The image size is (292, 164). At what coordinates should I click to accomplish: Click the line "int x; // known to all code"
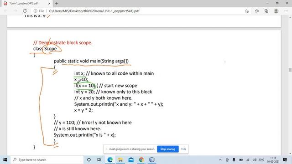click(x=114, y=73)
